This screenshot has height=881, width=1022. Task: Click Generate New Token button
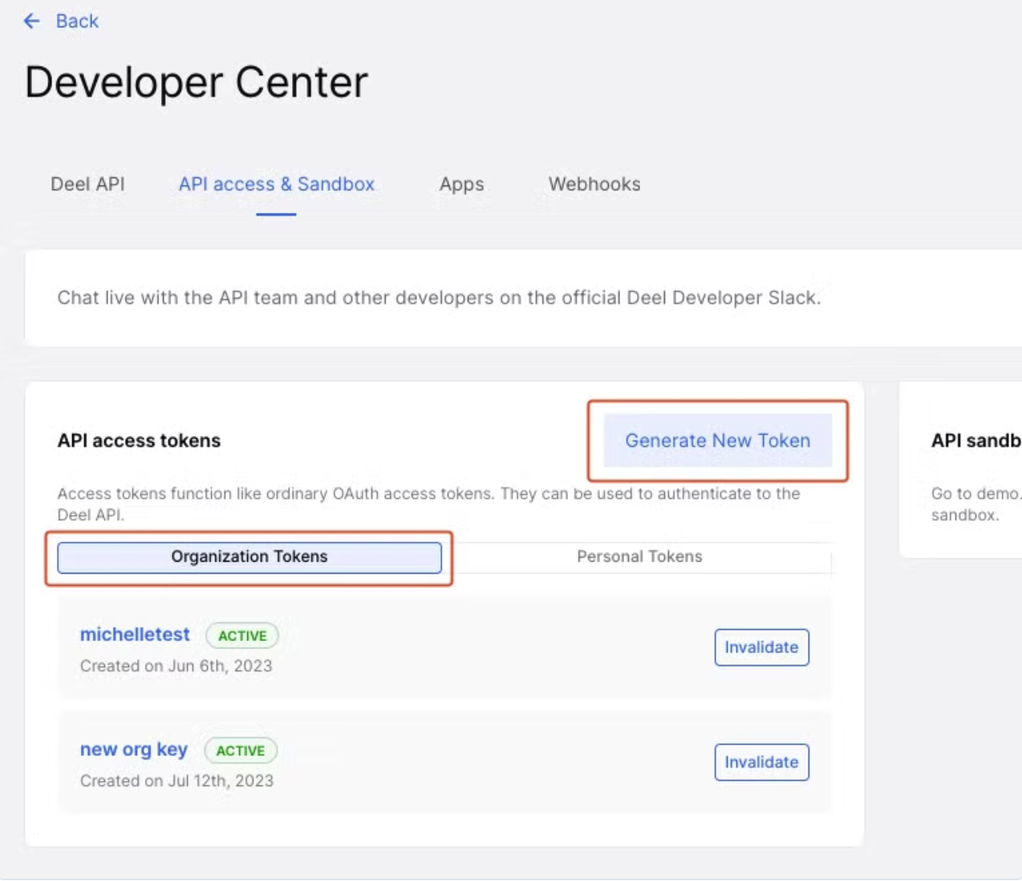[718, 440]
